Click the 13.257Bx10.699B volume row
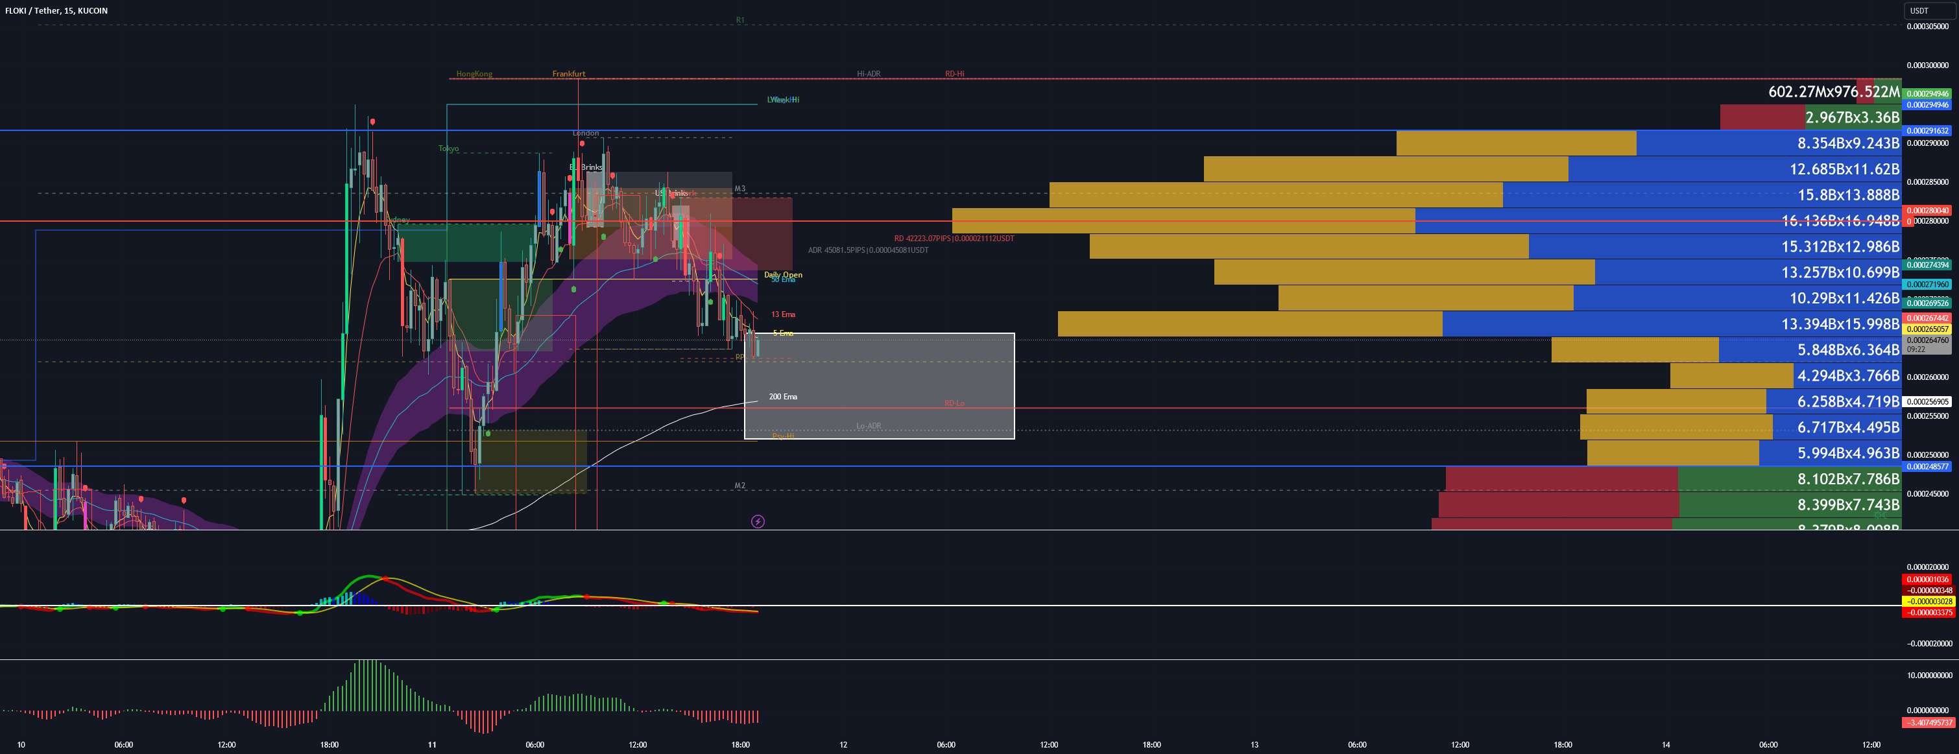The image size is (1959, 754). point(1557,272)
